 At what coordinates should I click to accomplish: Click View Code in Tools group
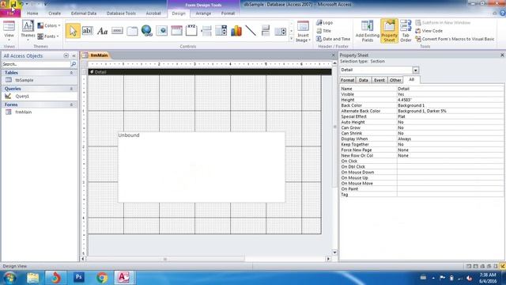[x=429, y=31]
